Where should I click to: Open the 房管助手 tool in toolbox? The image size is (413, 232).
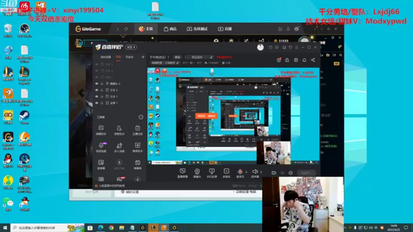point(119,130)
